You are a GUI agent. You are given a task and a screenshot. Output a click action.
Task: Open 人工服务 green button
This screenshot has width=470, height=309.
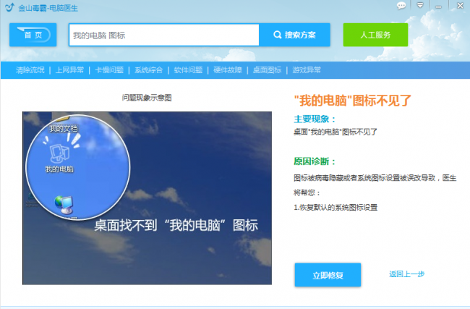click(375, 35)
